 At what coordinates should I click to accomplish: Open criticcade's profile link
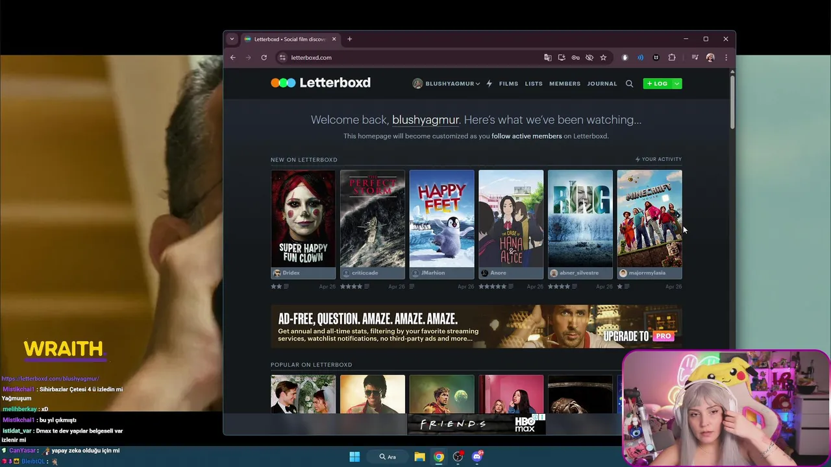(365, 273)
